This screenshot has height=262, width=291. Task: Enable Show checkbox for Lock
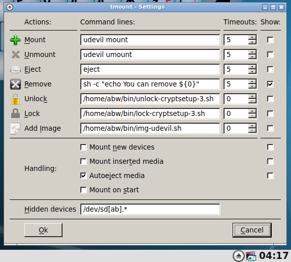pos(270,113)
